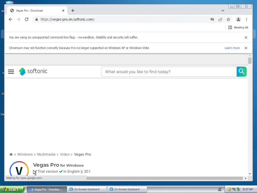This screenshot has height=193, width=257.
Task: Focus the Softonic search field
Action: (169, 72)
